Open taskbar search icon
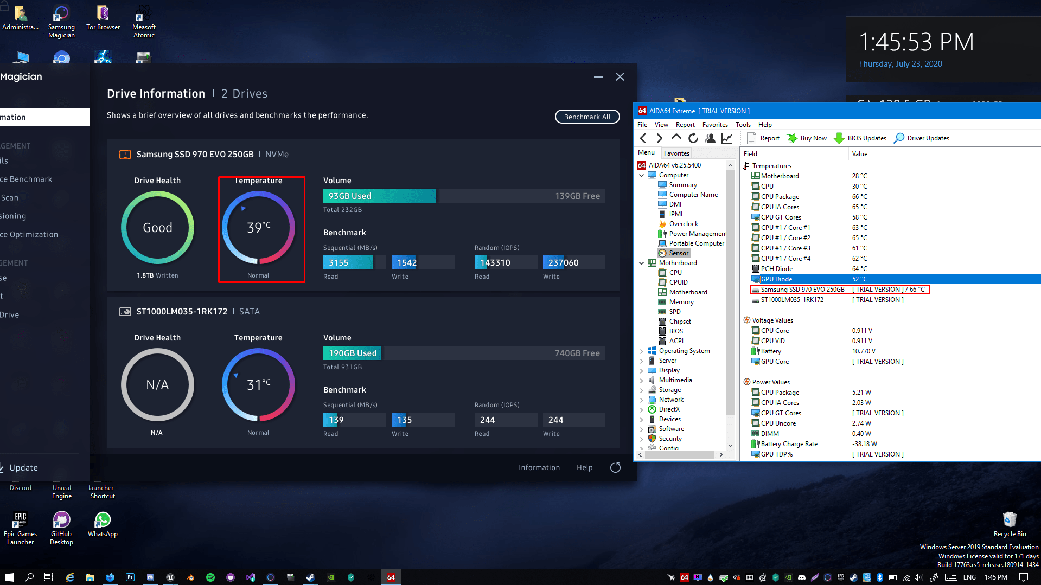The height and width of the screenshot is (585, 1041). pyautogui.click(x=29, y=577)
